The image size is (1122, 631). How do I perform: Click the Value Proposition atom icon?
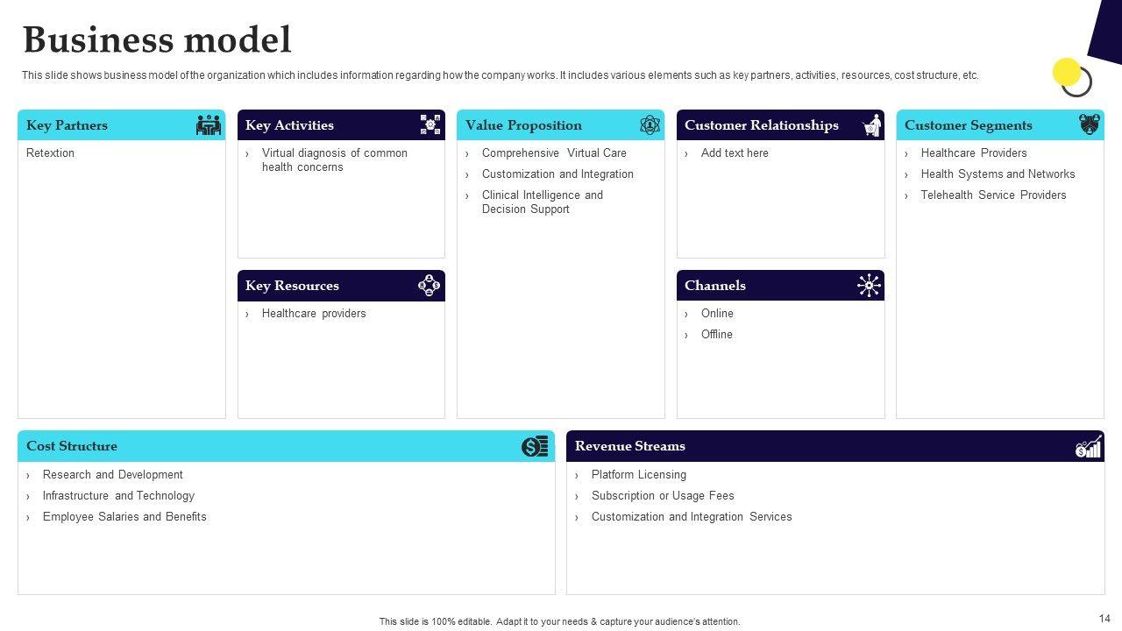click(x=650, y=125)
